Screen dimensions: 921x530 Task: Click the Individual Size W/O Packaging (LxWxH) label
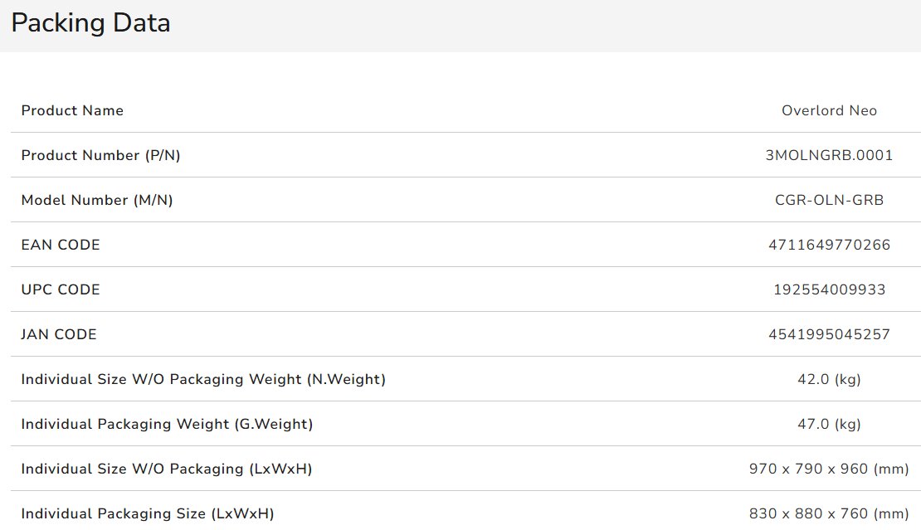coord(167,469)
